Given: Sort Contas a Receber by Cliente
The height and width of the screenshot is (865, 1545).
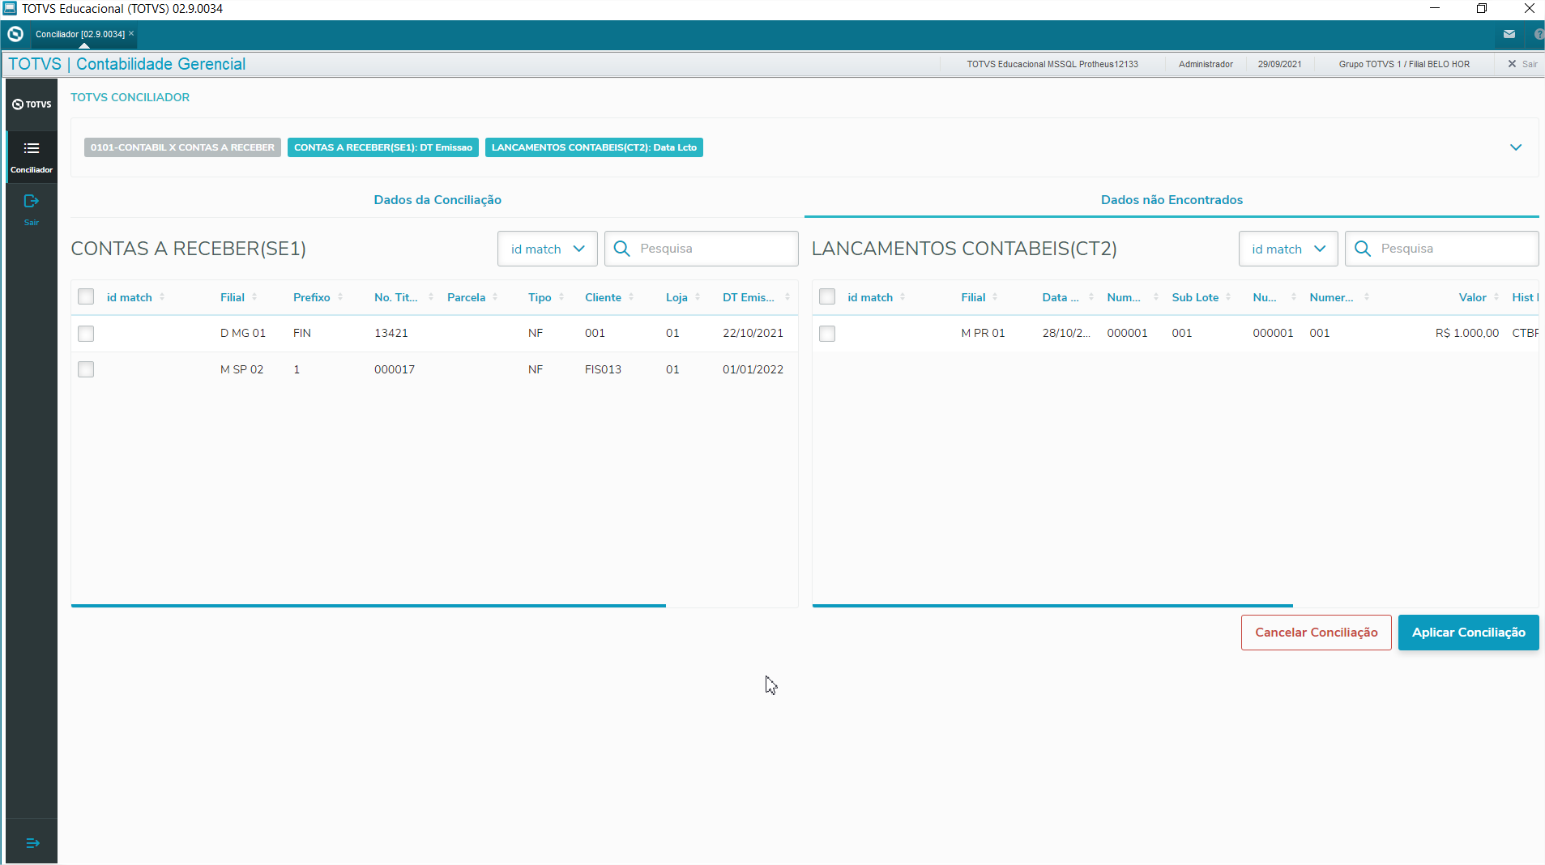Looking at the screenshot, I should tap(631, 297).
